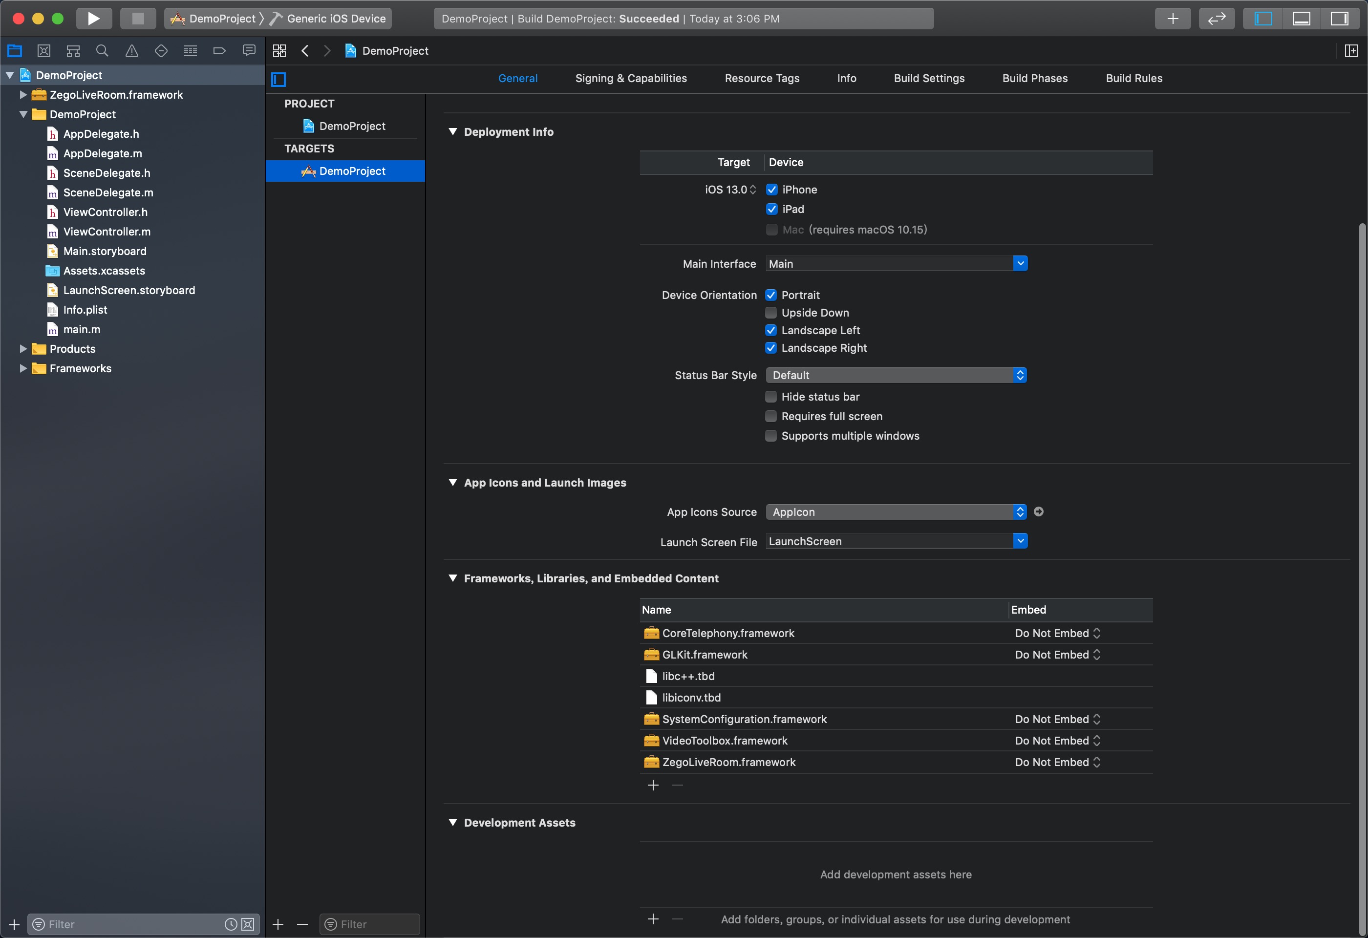Open the code review arrows button
1368x938 pixels.
click(1216, 18)
